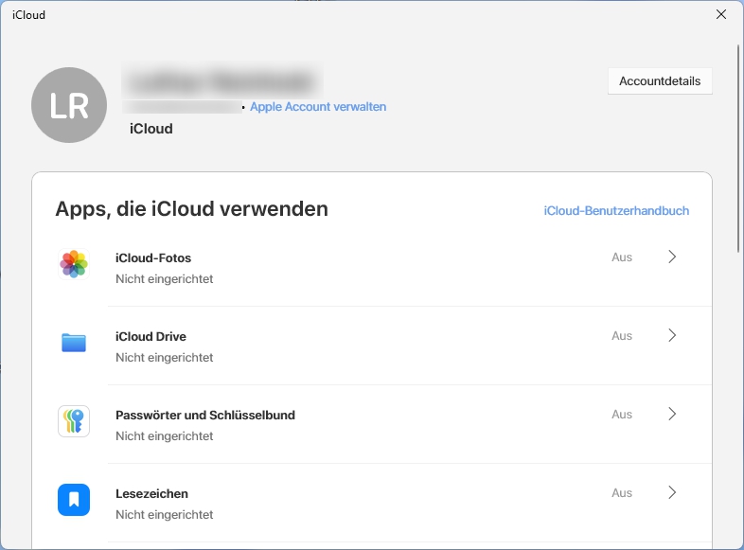Expand iCloud-Fotos settings with its chevron
This screenshot has width=744, height=550.
coord(672,257)
